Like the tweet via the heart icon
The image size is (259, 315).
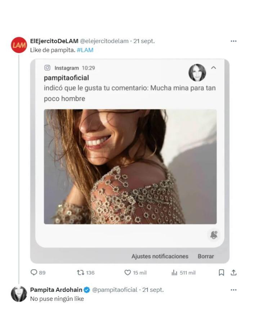[x=128, y=273]
